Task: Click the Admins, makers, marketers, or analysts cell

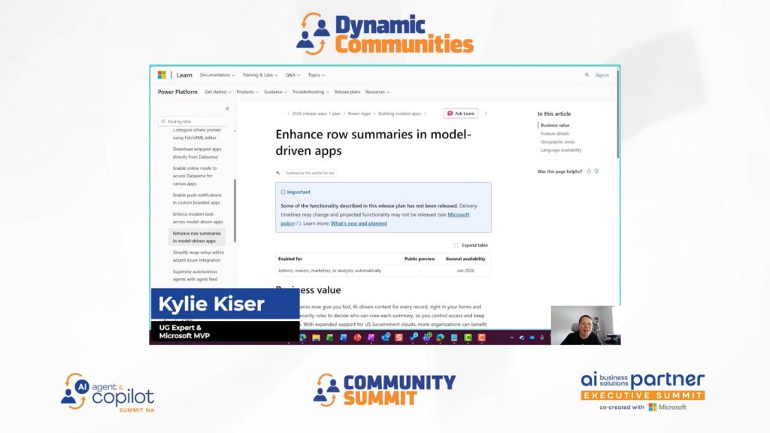Action: pos(329,271)
